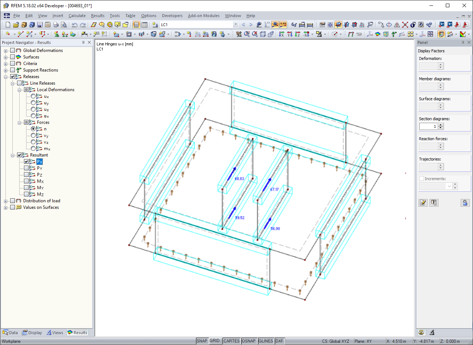Toggle the DXF status bar button
This screenshot has width=473, height=345.
tap(280, 341)
